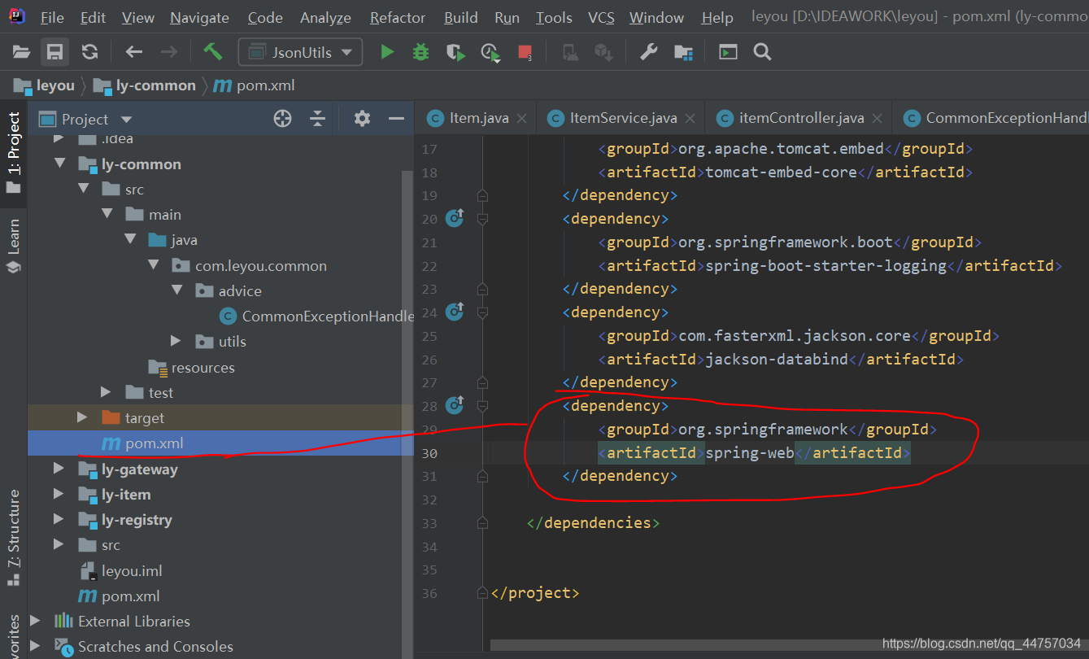Open the Navigate menu
The width and height of the screenshot is (1089, 659).
coord(199,17)
